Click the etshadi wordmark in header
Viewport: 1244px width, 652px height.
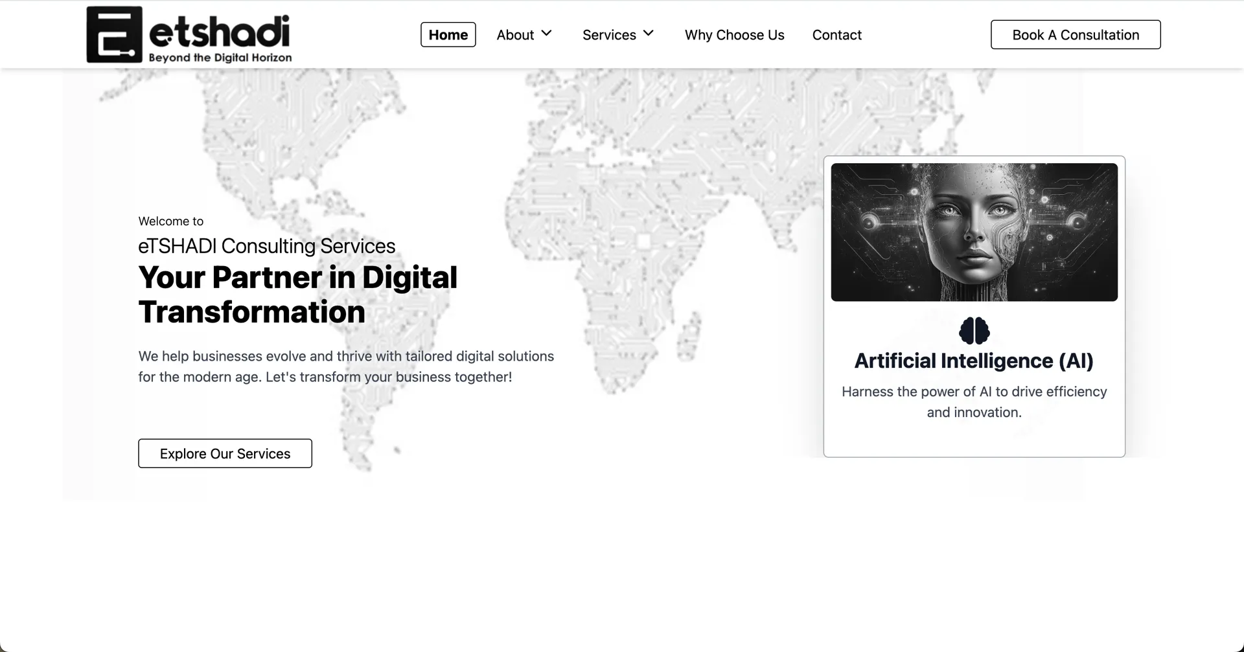tap(219, 31)
